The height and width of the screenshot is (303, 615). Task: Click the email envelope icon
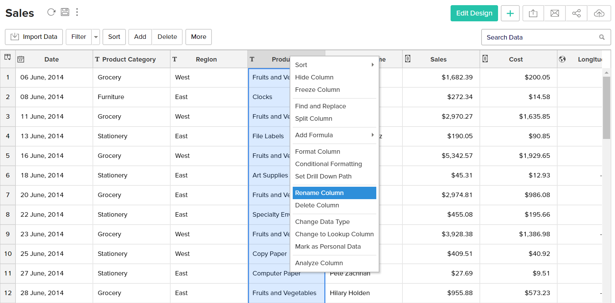555,13
